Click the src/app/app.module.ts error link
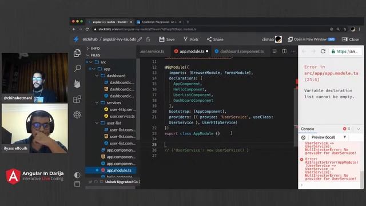This screenshot has width=366, height=206. [331, 73]
